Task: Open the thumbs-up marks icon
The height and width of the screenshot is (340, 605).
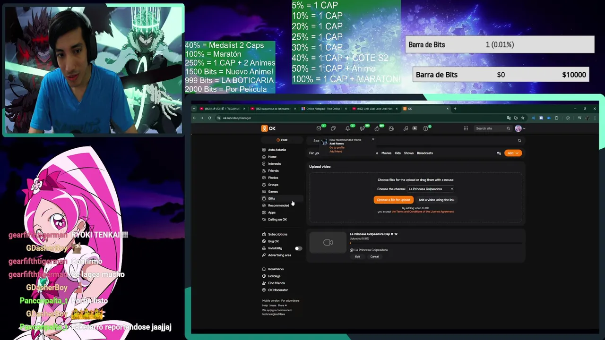Action: 377,128
